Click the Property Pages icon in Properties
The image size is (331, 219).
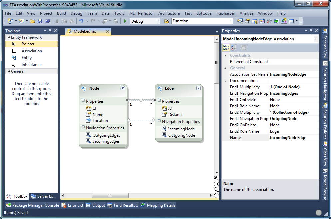click(x=243, y=48)
